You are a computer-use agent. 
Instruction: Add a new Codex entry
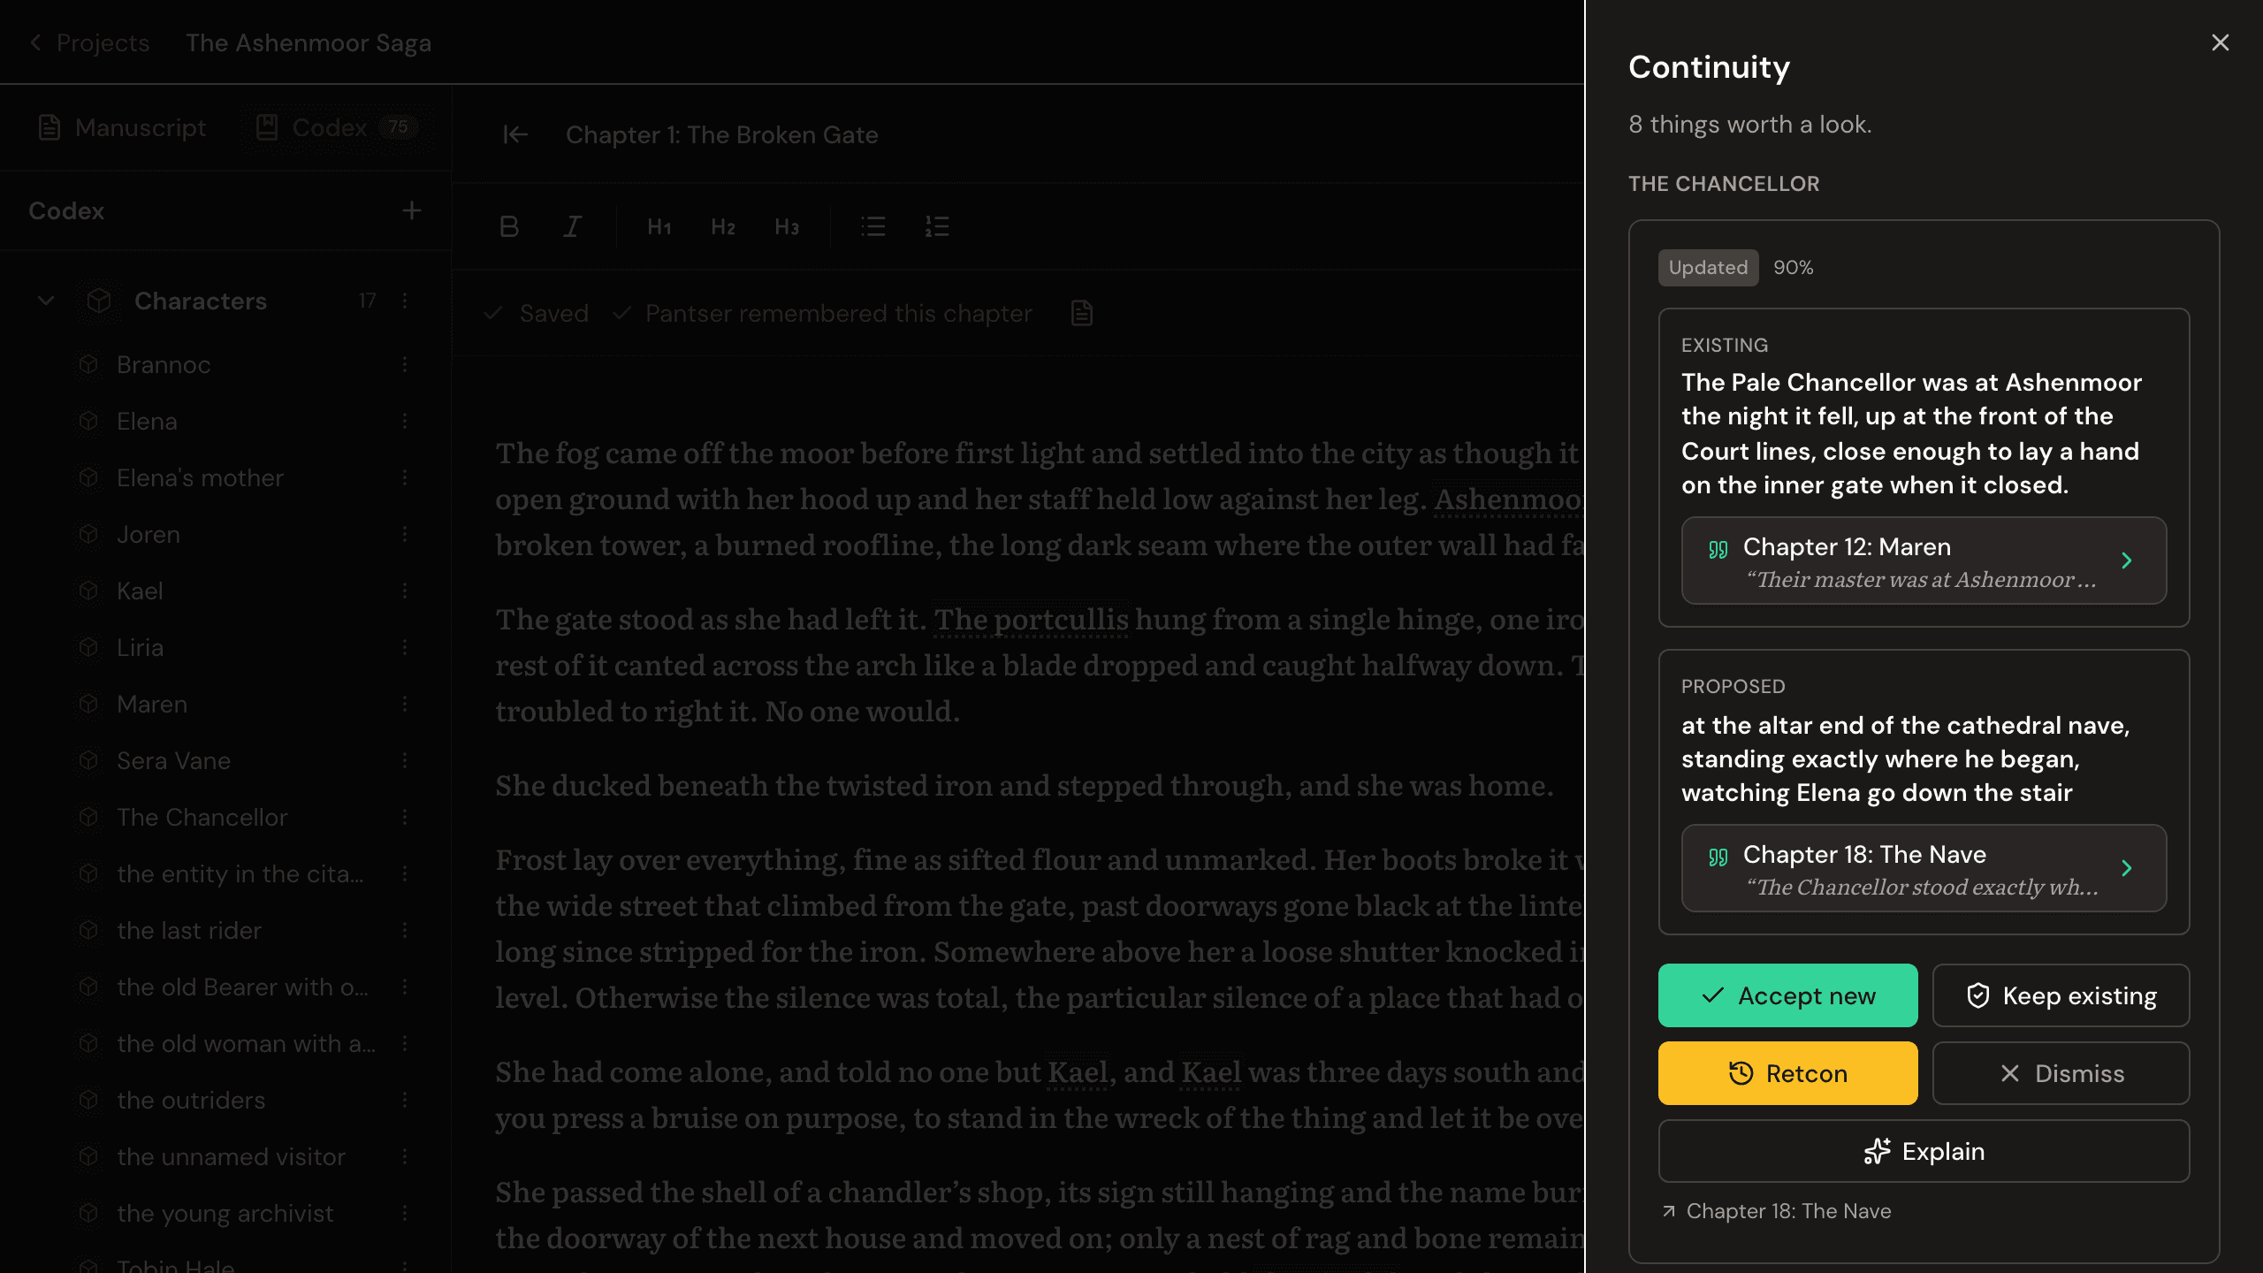point(411,210)
